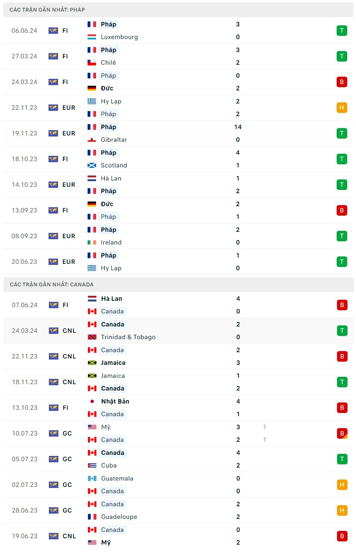Click the Trinidad & Tobago flag icon
This screenshot has height=559, width=356.
pyautogui.click(x=92, y=337)
